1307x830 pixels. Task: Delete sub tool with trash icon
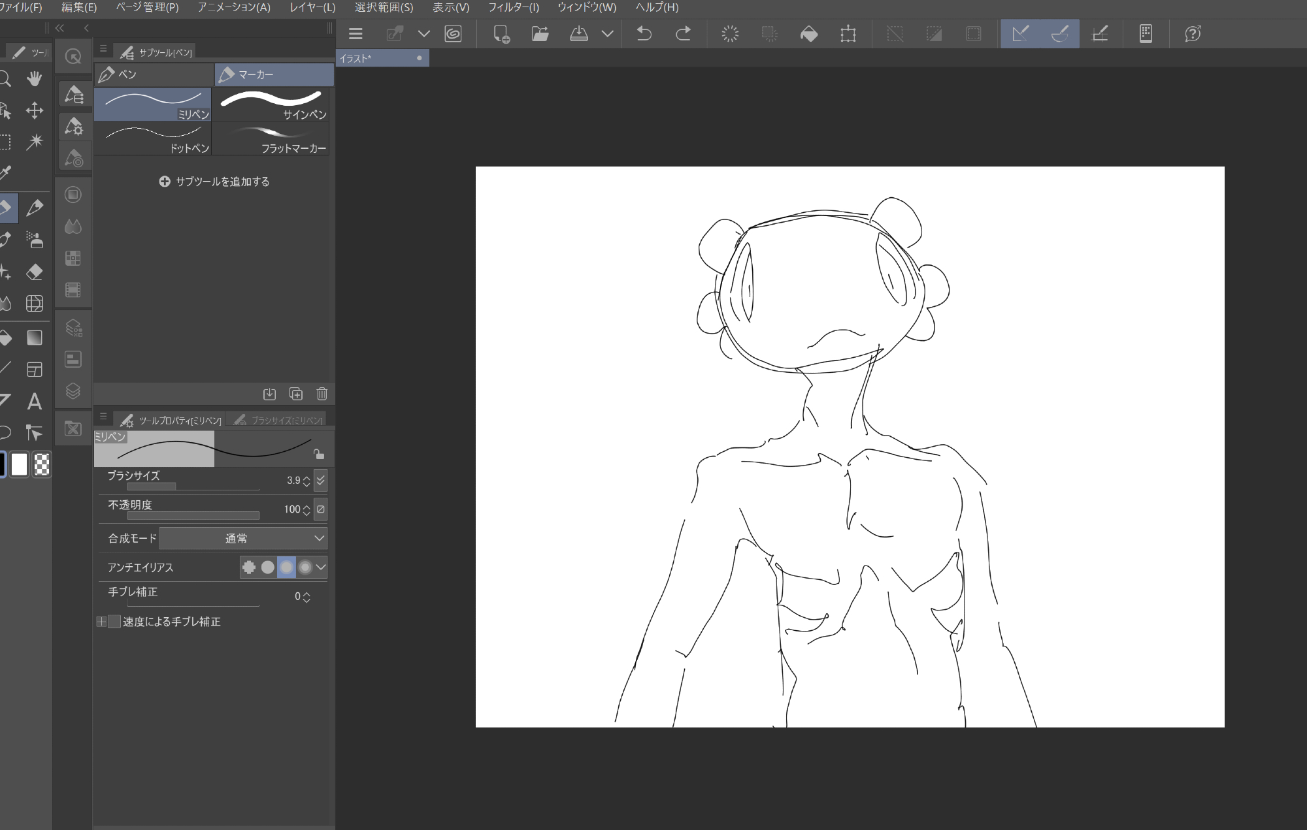pos(322,394)
